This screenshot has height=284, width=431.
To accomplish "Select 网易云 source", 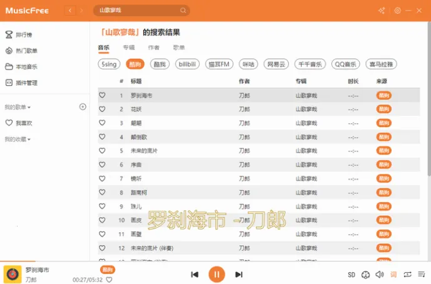I will 276,64.
